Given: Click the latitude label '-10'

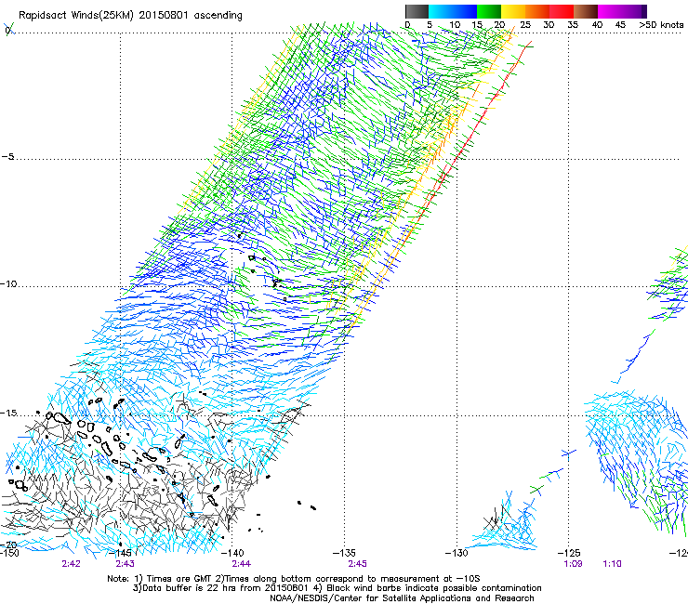Looking at the screenshot, I should pos(8,283).
